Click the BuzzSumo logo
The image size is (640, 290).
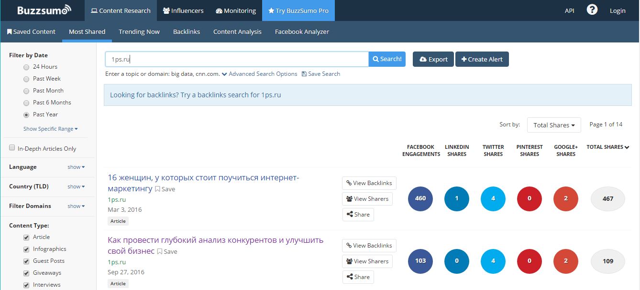pyautogui.click(x=44, y=10)
